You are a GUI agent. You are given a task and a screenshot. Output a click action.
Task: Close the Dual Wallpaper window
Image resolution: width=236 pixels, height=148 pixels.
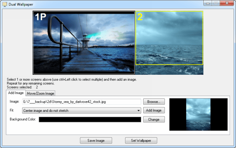tap(227, 3)
